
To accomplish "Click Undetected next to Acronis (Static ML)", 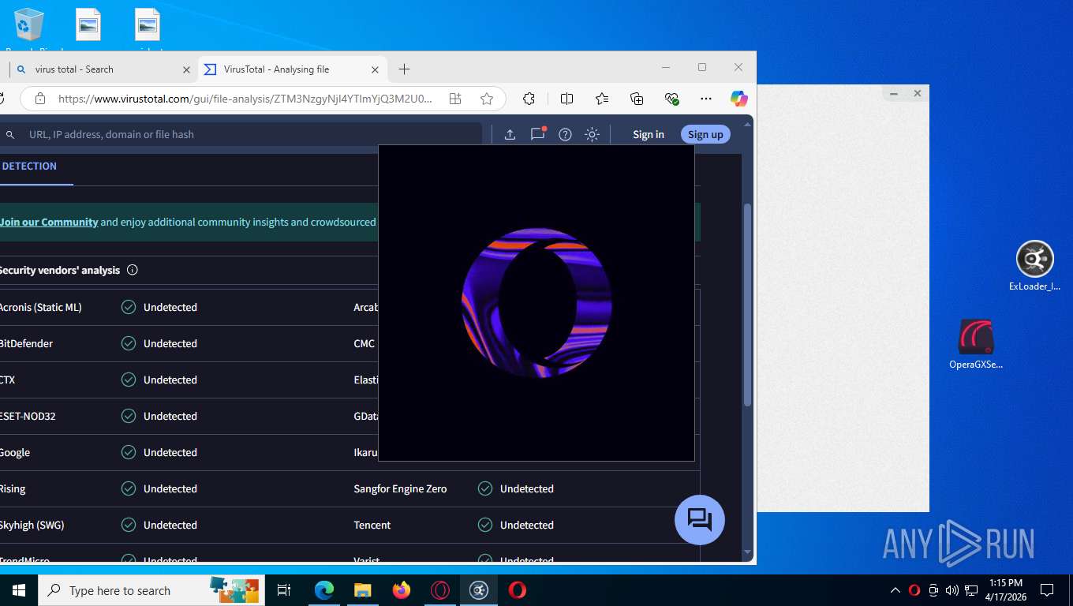I will tap(170, 307).
